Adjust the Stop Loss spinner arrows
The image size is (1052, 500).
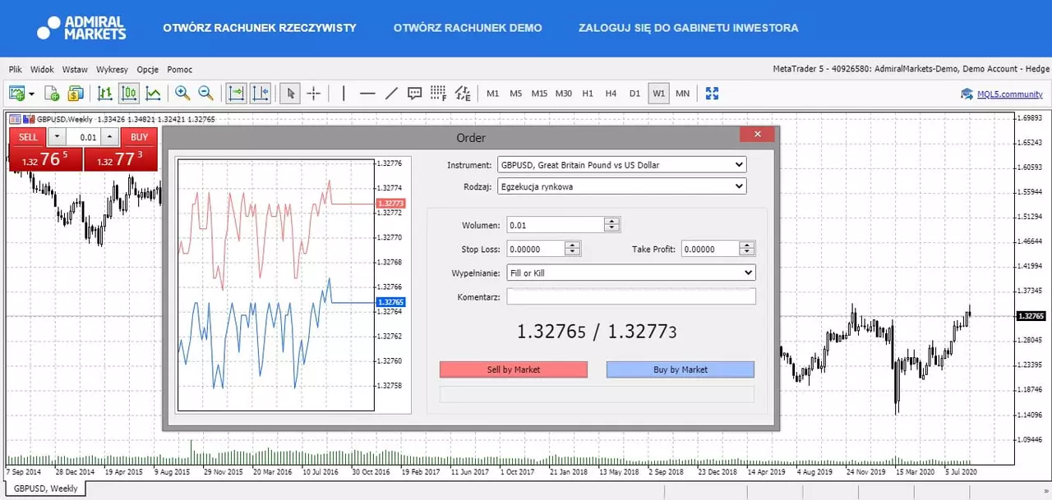[573, 249]
